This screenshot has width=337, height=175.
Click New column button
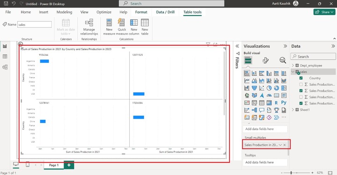click(x=134, y=27)
